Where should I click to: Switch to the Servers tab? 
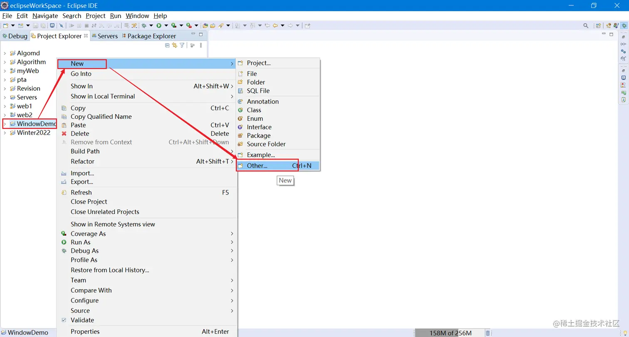[x=105, y=36]
